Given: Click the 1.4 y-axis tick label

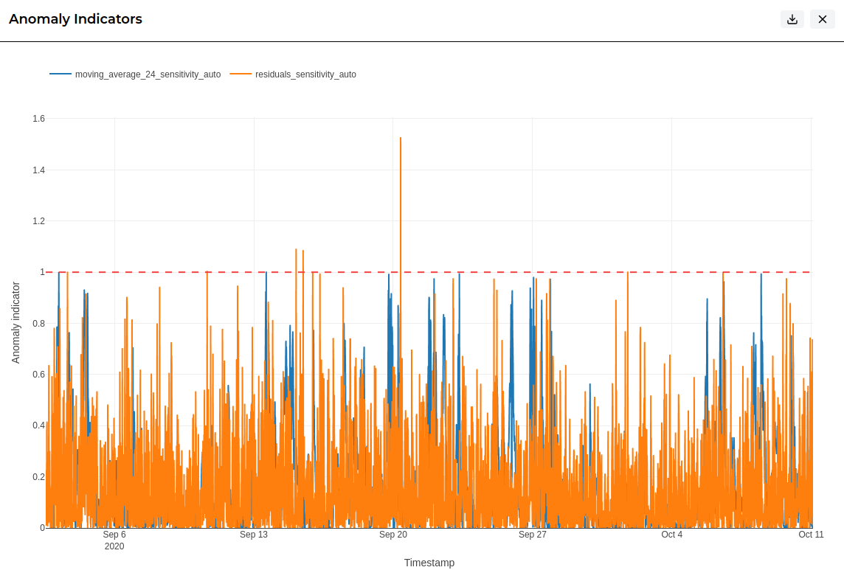Looking at the screenshot, I should pos(39,170).
